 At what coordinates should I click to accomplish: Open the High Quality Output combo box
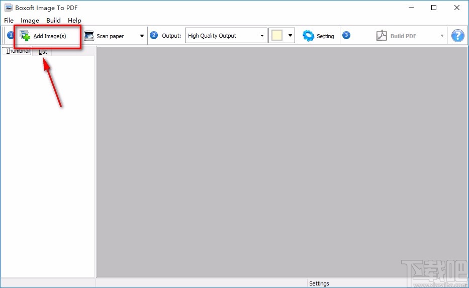(226, 36)
